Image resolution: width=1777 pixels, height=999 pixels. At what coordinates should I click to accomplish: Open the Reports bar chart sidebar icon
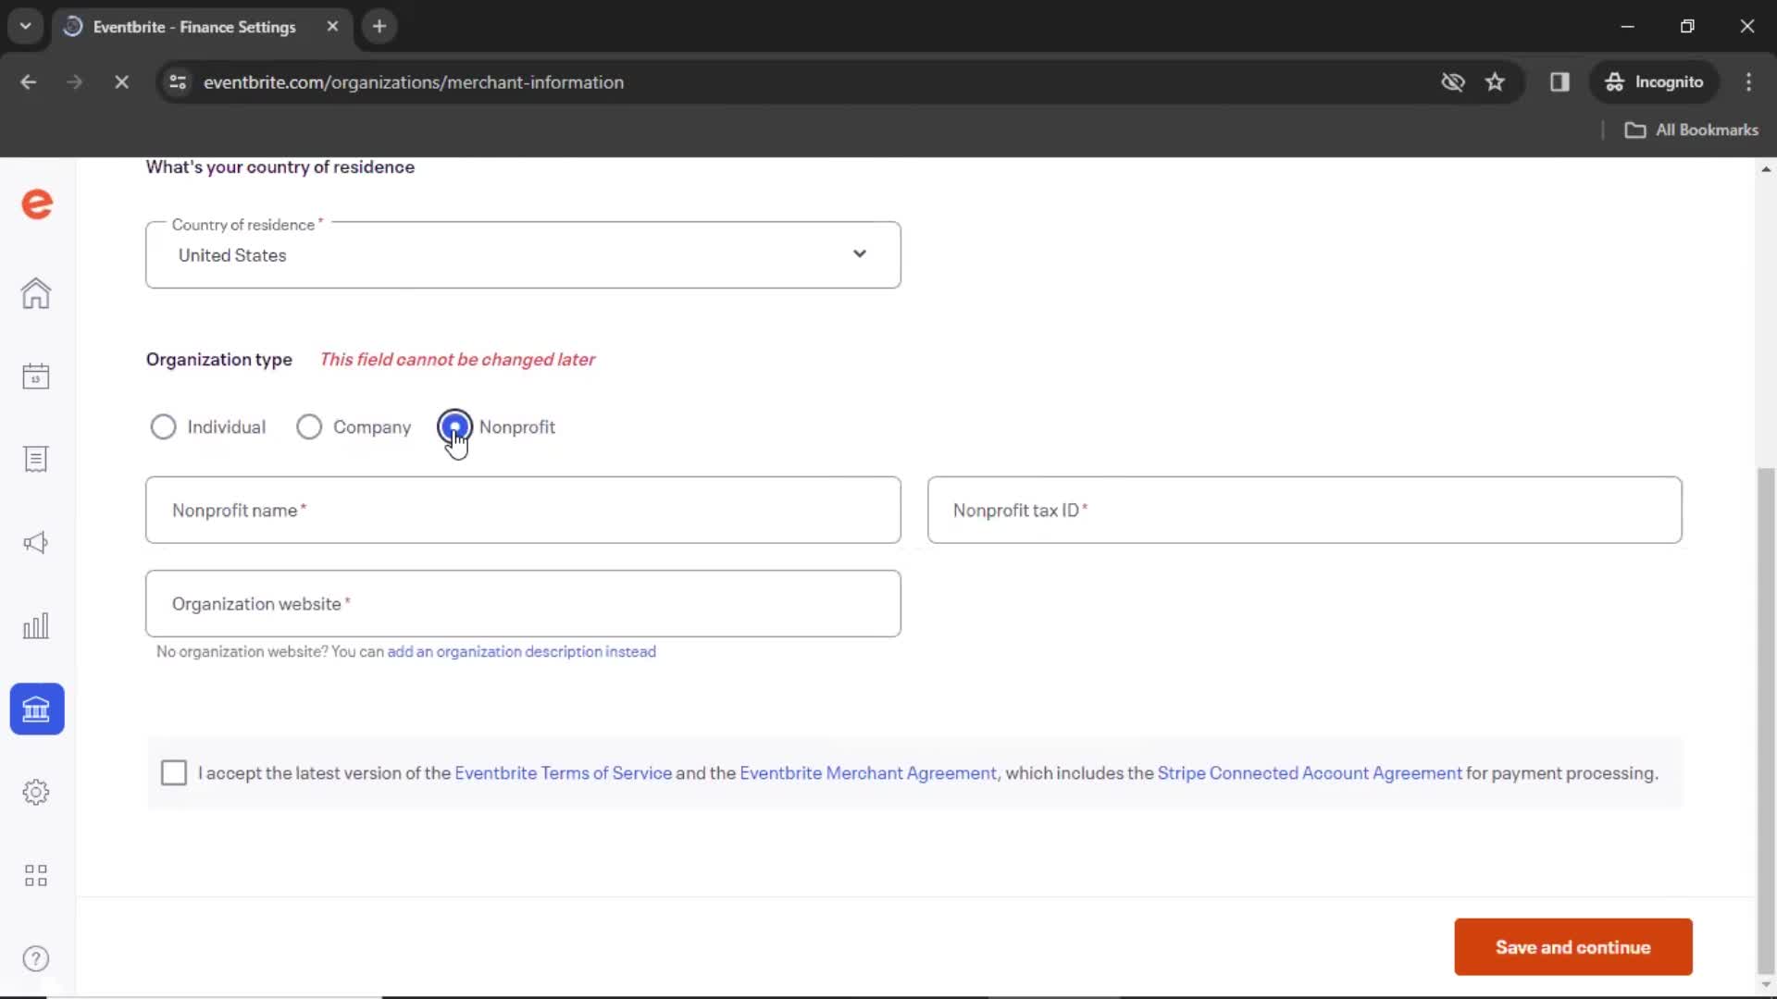click(36, 626)
